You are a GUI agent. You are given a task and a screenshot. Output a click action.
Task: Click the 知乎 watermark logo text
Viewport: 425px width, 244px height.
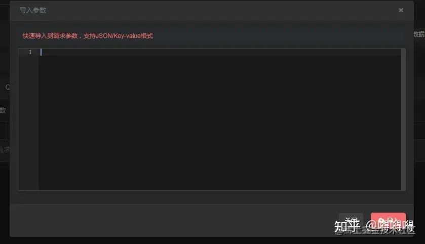point(347,226)
